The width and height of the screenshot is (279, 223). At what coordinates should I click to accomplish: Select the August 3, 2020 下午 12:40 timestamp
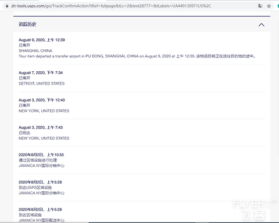tap(42, 100)
